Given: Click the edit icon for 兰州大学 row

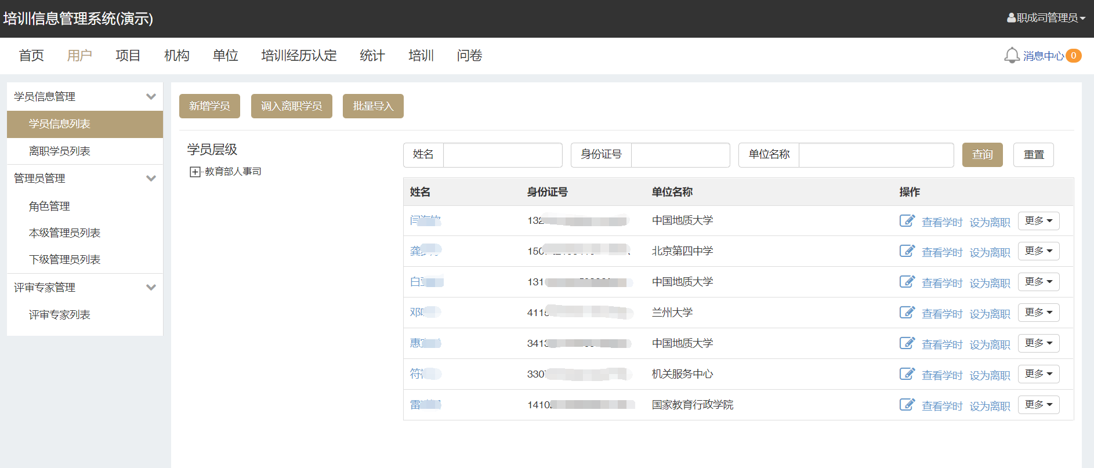Looking at the screenshot, I should [907, 313].
